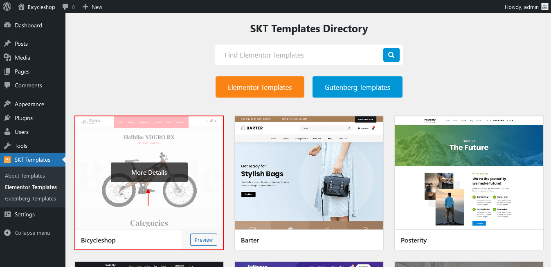Click New in the admin bar
The image size is (551, 267).
pos(97,7)
